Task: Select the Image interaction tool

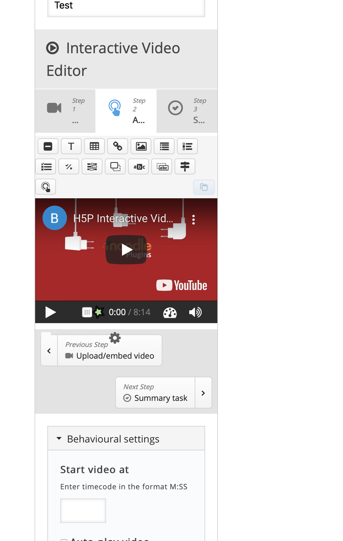Action: (x=141, y=146)
